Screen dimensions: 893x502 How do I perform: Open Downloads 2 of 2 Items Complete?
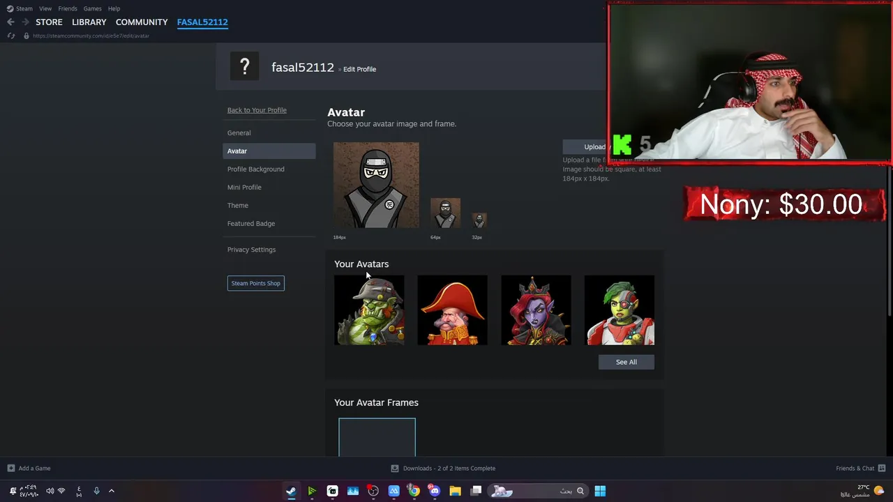[449, 468]
